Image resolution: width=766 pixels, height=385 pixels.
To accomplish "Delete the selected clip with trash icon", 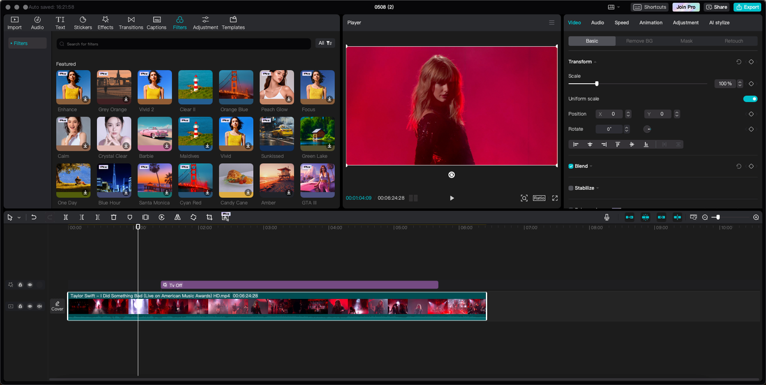I will tap(114, 218).
